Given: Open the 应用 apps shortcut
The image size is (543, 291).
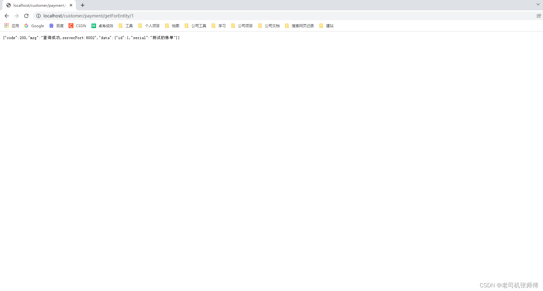Looking at the screenshot, I should pos(12,26).
